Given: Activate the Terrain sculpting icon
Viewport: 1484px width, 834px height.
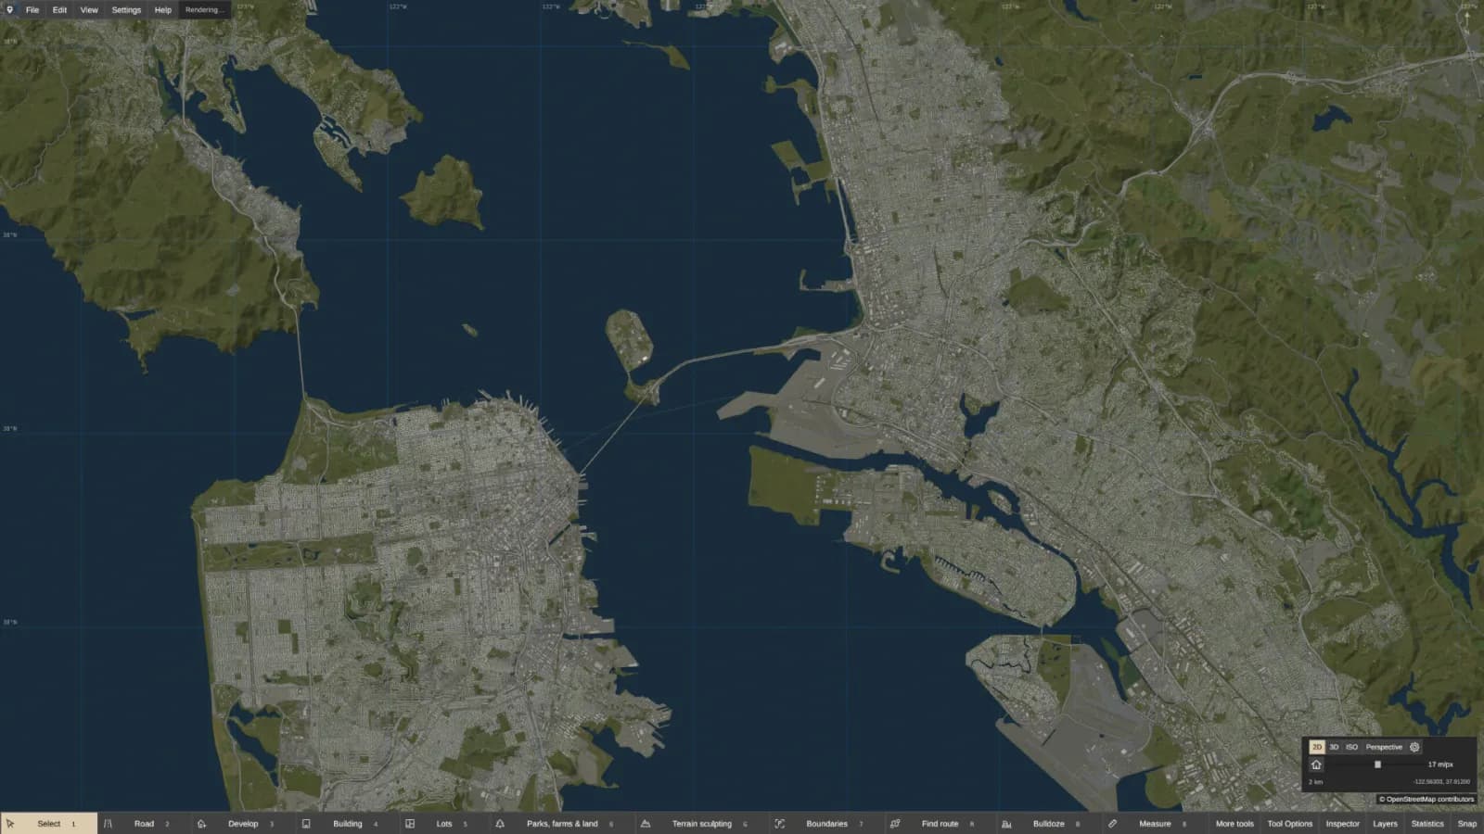Looking at the screenshot, I should pyautogui.click(x=646, y=823).
